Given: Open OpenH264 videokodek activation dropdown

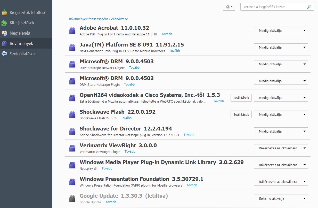Looking at the screenshot, I should [x=281, y=98].
